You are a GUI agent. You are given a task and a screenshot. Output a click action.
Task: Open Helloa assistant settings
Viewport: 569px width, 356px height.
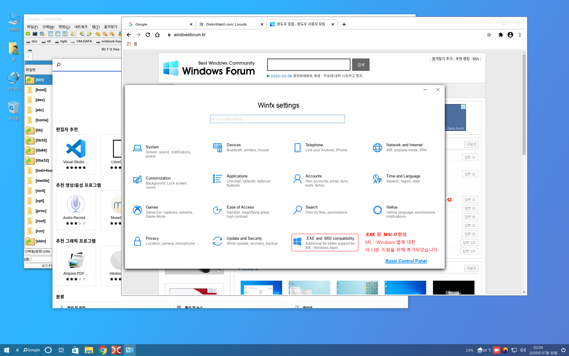tap(405, 212)
